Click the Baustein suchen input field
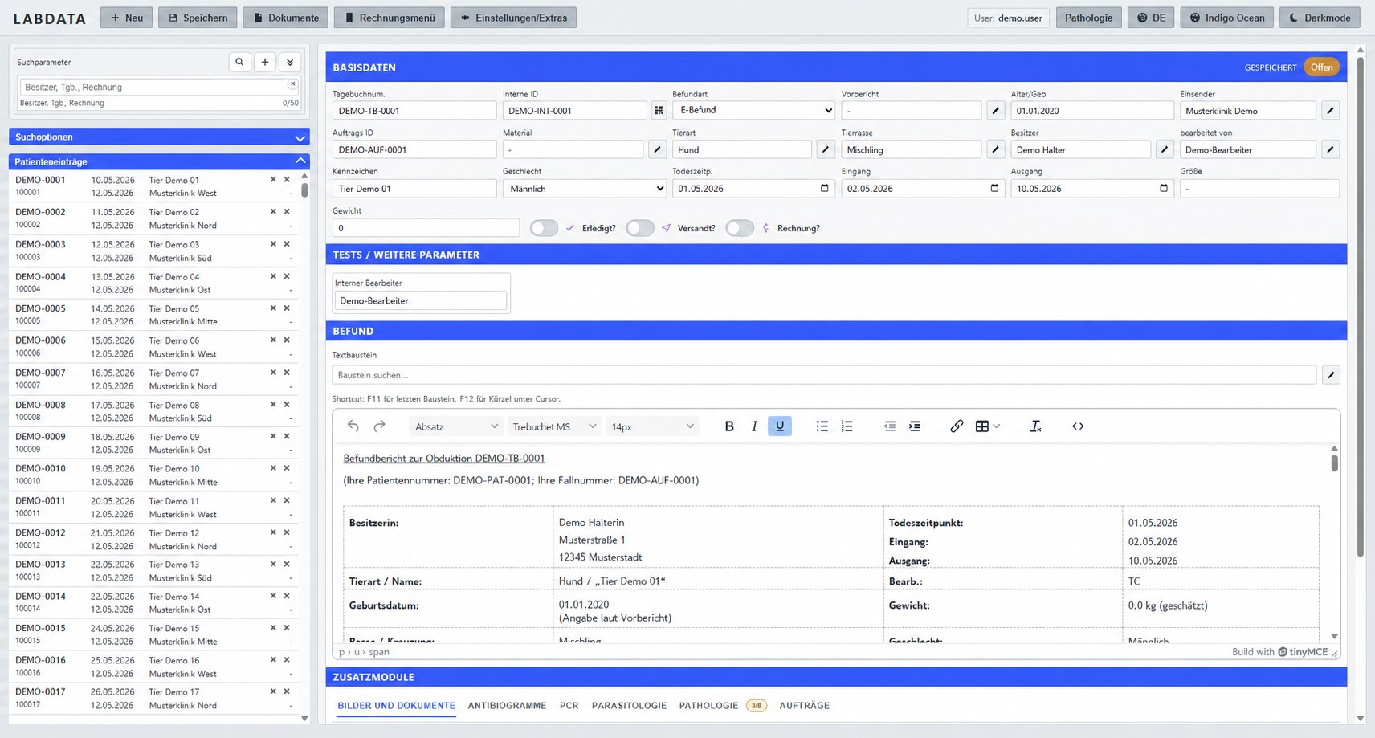The height and width of the screenshot is (738, 1375). [824, 375]
